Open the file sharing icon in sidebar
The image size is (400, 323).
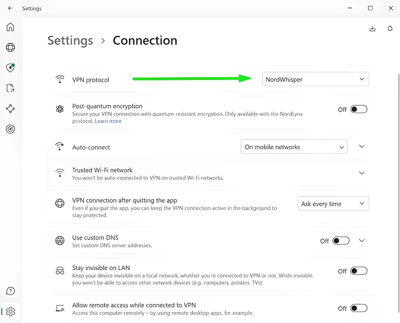point(10,88)
